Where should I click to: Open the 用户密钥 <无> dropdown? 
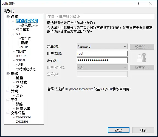(x=102, y=67)
